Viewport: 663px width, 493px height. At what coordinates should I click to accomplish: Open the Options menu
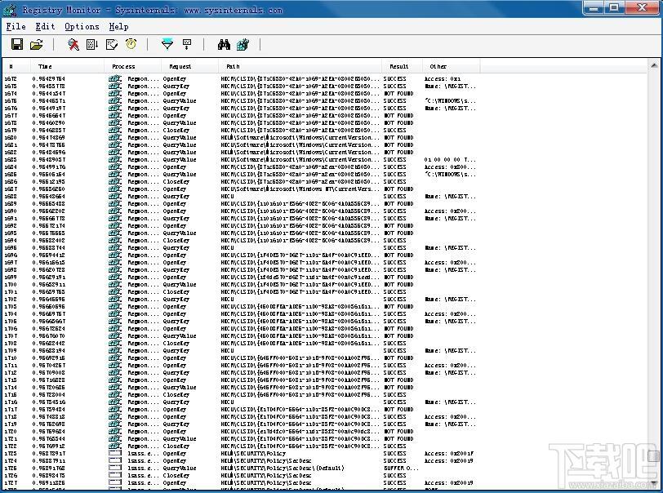81,26
